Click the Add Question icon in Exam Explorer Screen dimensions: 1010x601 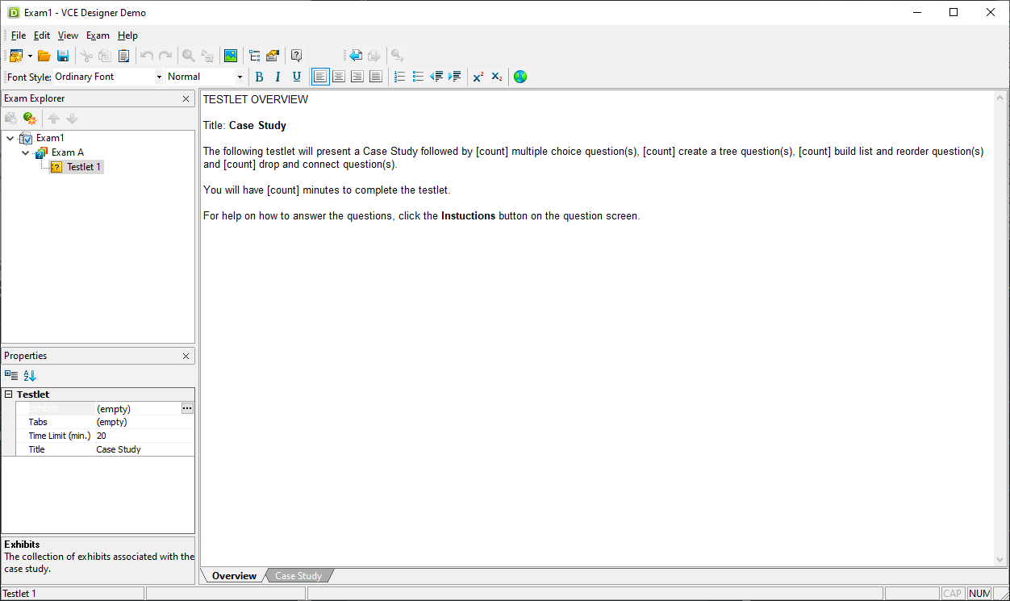tap(30, 119)
